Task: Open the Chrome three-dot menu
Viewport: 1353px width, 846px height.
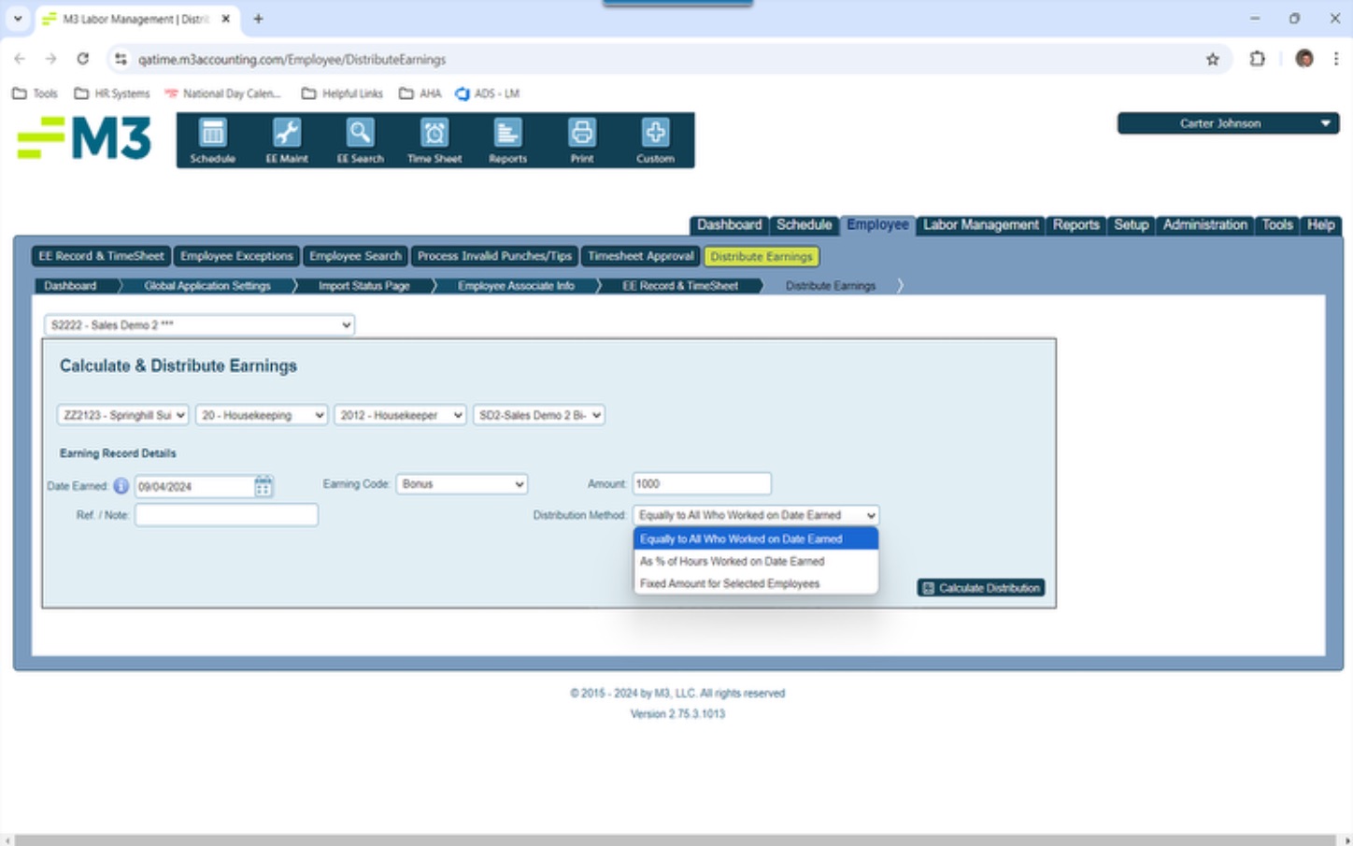Action: pyautogui.click(x=1336, y=59)
